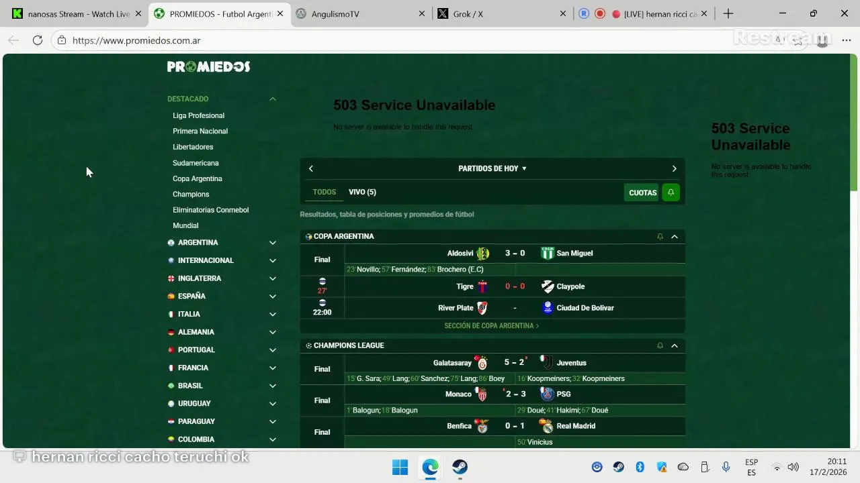Expand the INTERNACIONAL sidebar section
The height and width of the screenshot is (483, 860).
point(273,260)
